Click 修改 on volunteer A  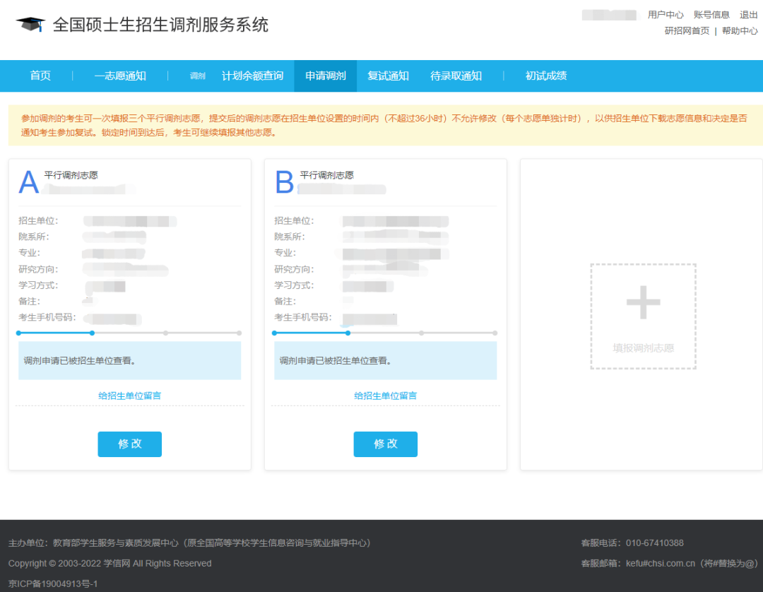pyautogui.click(x=129, y=444)
